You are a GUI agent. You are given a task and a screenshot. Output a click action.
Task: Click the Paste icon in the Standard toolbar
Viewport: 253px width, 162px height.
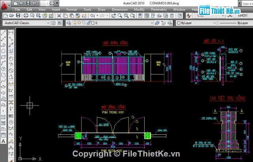pyautogui.click(x=72, y=16)
